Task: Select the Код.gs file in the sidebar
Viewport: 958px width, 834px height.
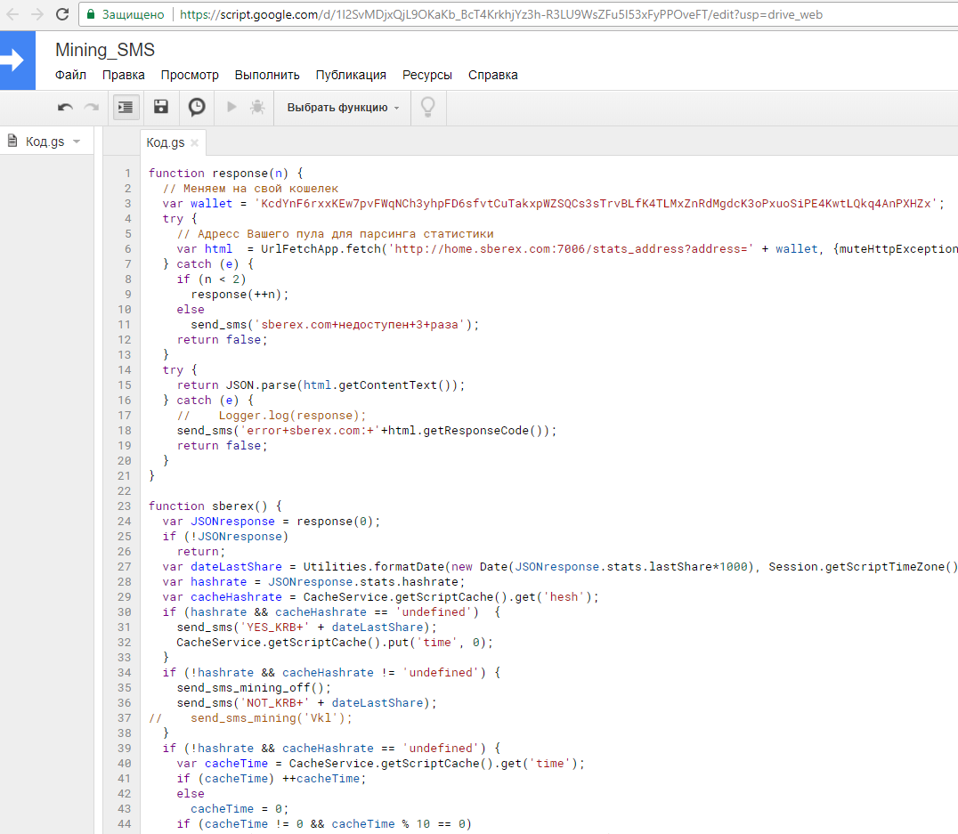Action: click(45, 142)
